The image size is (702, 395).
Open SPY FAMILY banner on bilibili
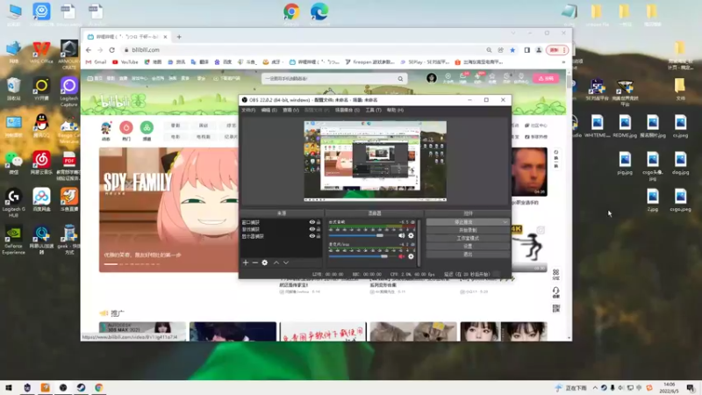coord(168,210)
